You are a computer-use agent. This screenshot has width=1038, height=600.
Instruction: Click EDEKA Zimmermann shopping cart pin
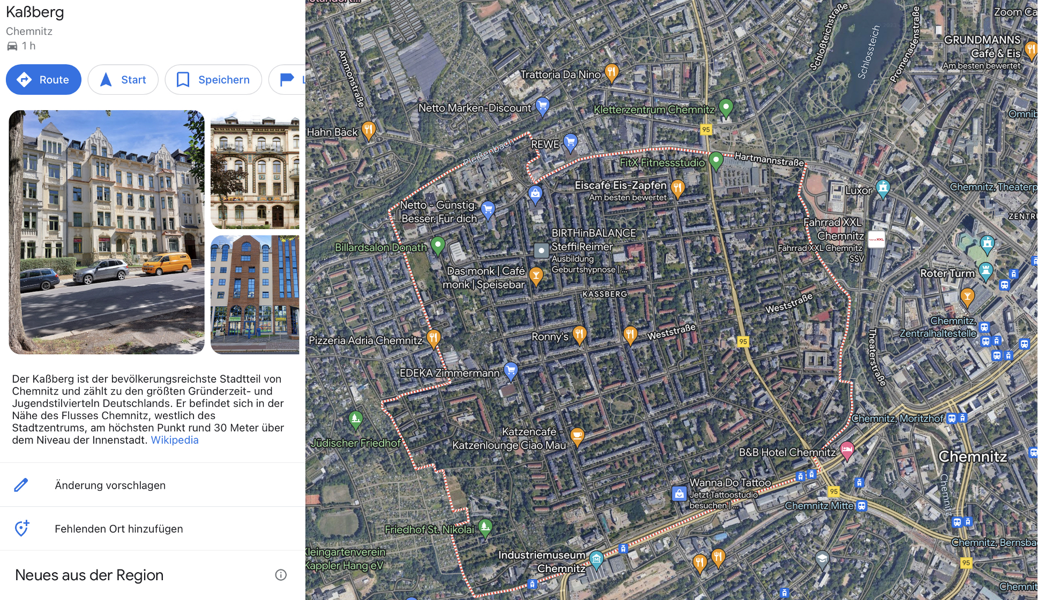click(x=511, y=370)
